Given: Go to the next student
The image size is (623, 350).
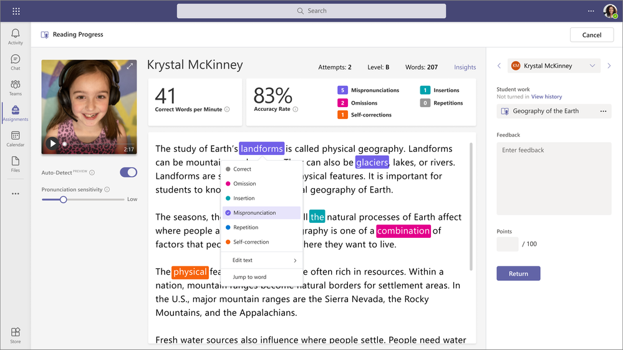Looking at the screenshot, I should [609, 66].
